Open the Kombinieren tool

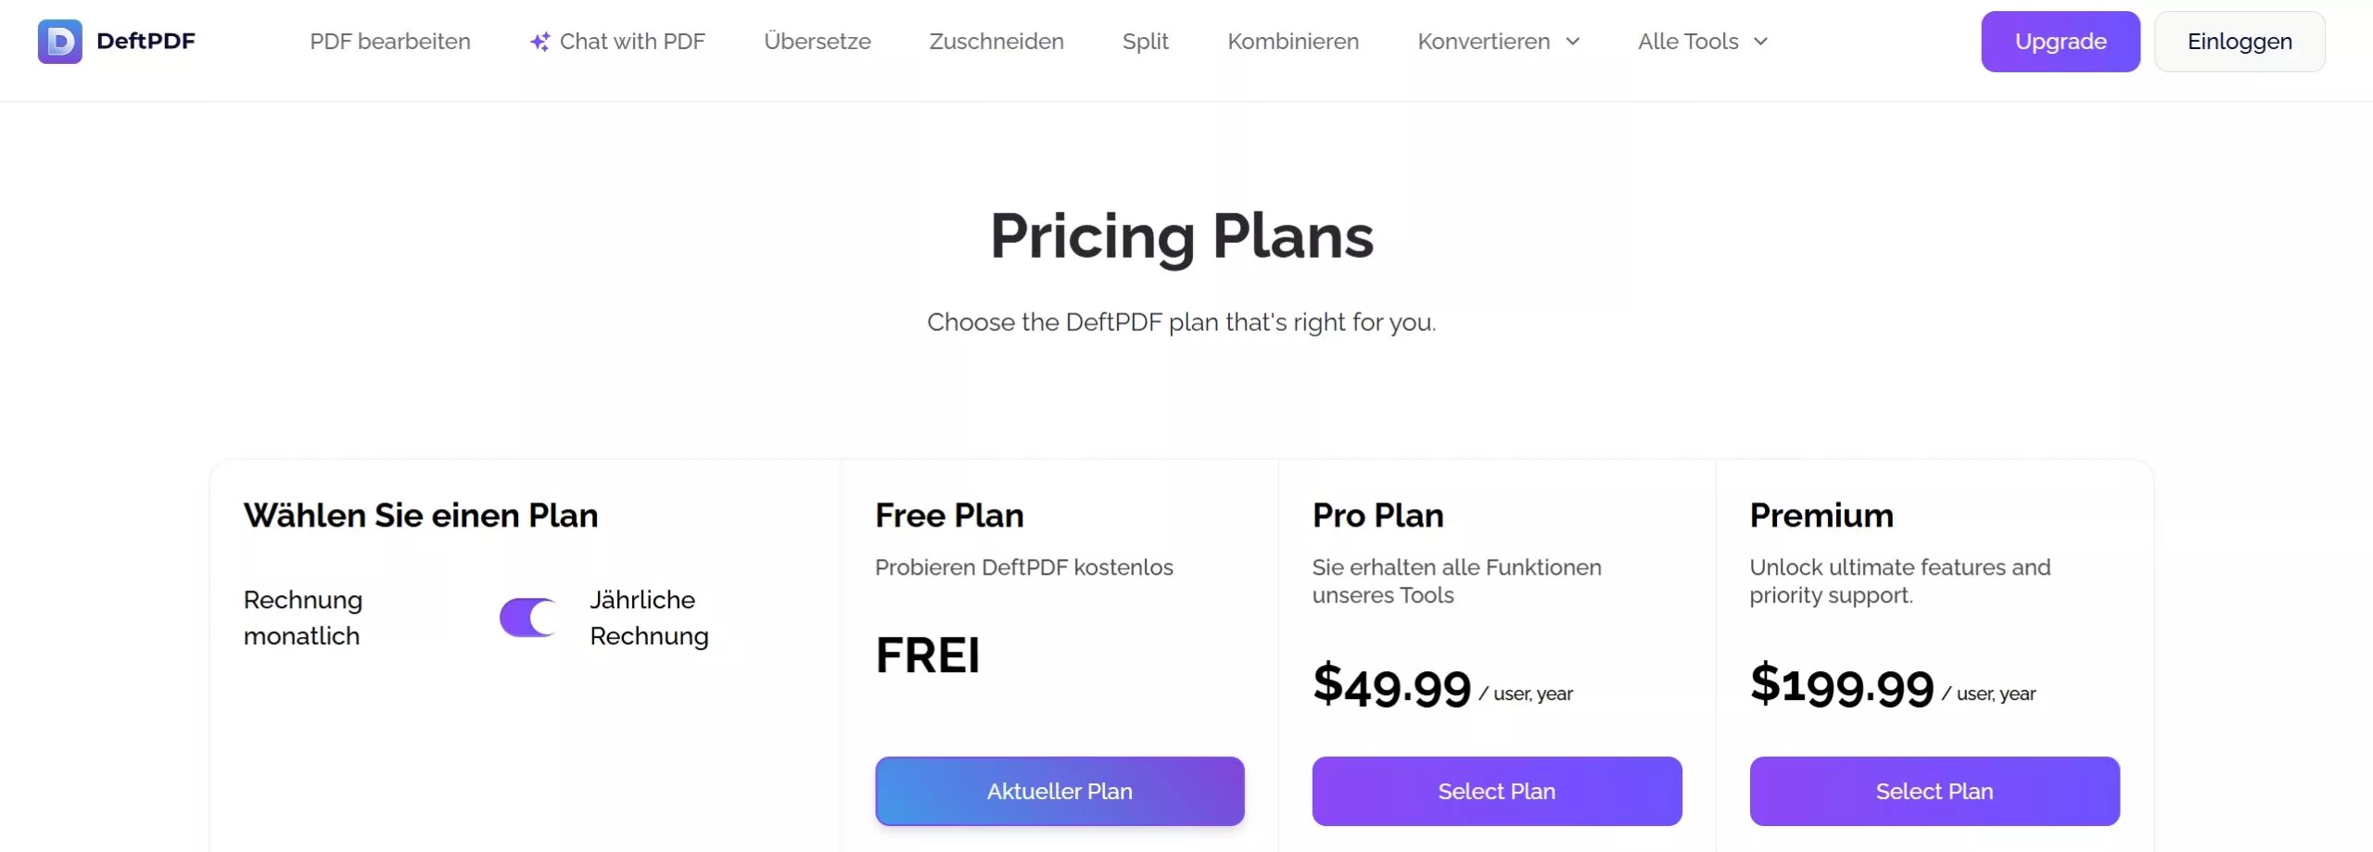[1293, 42]
